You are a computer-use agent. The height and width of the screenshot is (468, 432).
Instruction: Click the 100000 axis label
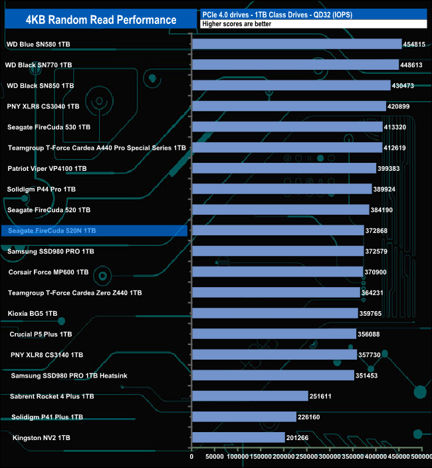coord(237,456)
